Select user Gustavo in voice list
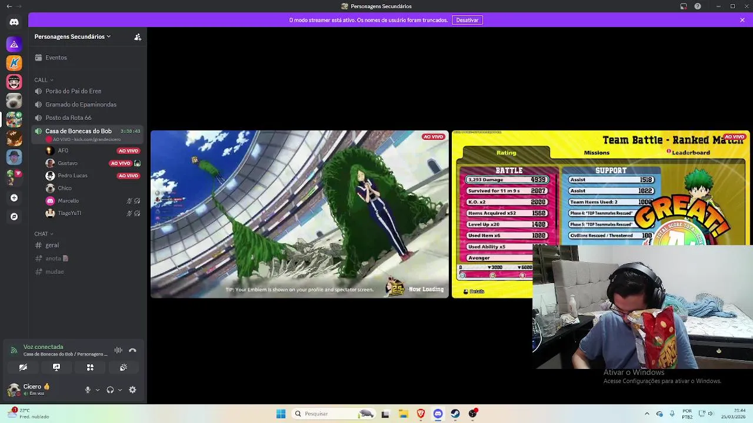 93,163
